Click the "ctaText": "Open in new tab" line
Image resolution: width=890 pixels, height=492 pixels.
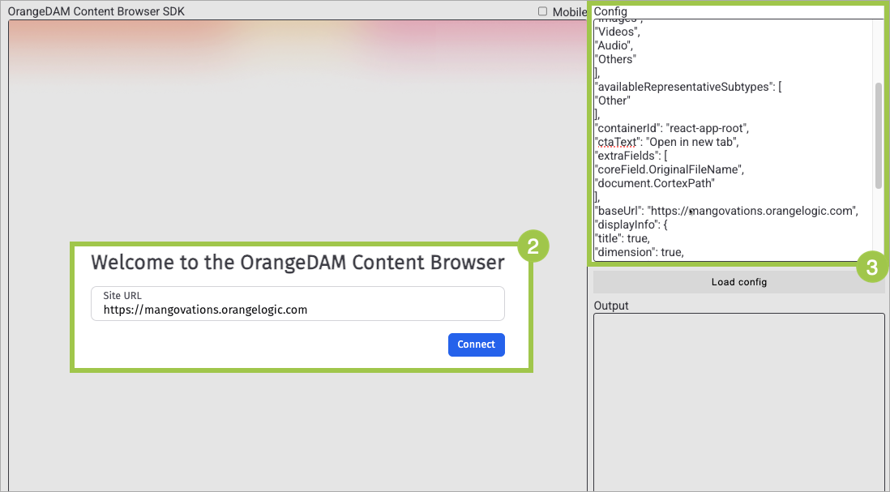click(666, 142)
